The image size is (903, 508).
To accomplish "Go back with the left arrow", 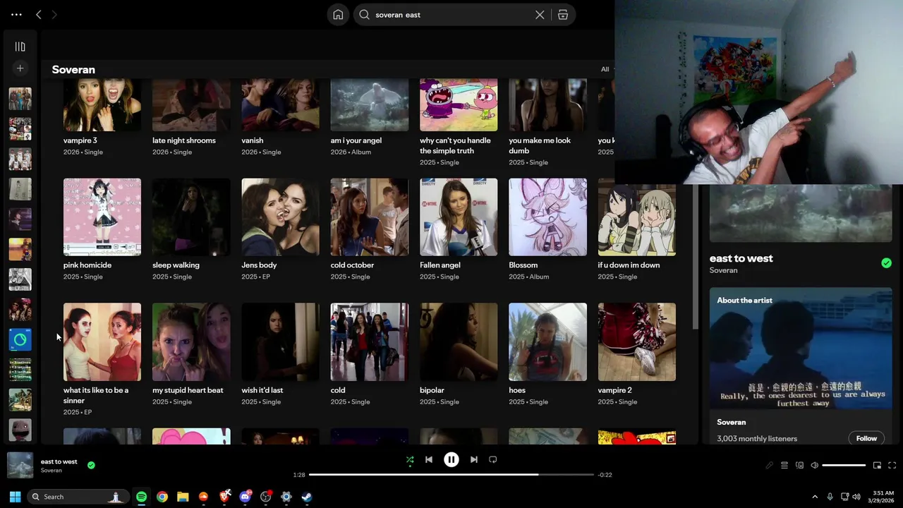I will [x=39, y=14].
